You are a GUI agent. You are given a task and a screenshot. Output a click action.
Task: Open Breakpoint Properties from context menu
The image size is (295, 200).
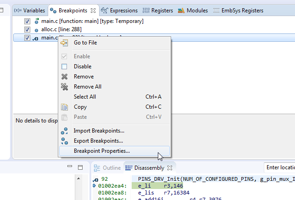click(114, 151)
